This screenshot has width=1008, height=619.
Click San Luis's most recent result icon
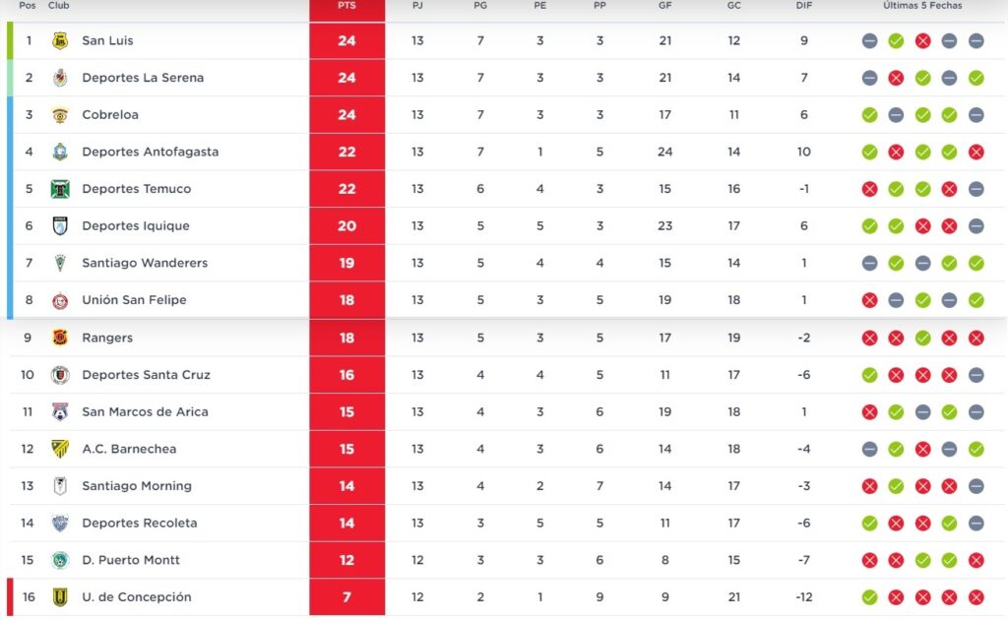click(976, 41)
